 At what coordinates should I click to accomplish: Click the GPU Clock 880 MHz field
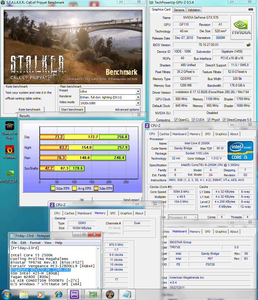click(x=181, y=99)
